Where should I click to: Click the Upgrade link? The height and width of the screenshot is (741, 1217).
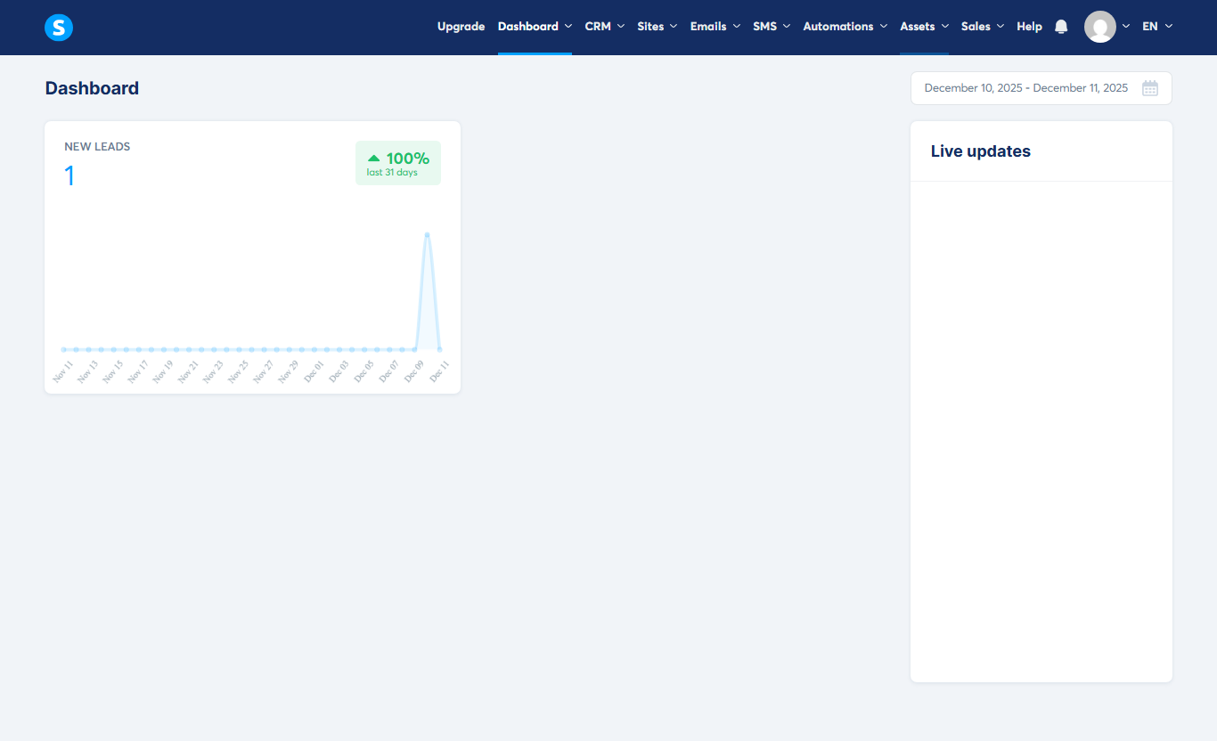pos(461,27)
